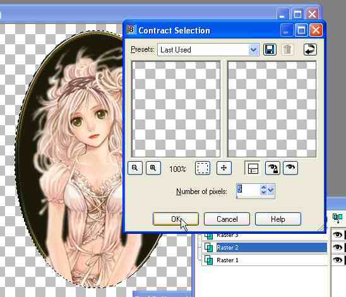
Task: Click the spinner arrows on Number of pixels
Action: [x=263, y=190]
